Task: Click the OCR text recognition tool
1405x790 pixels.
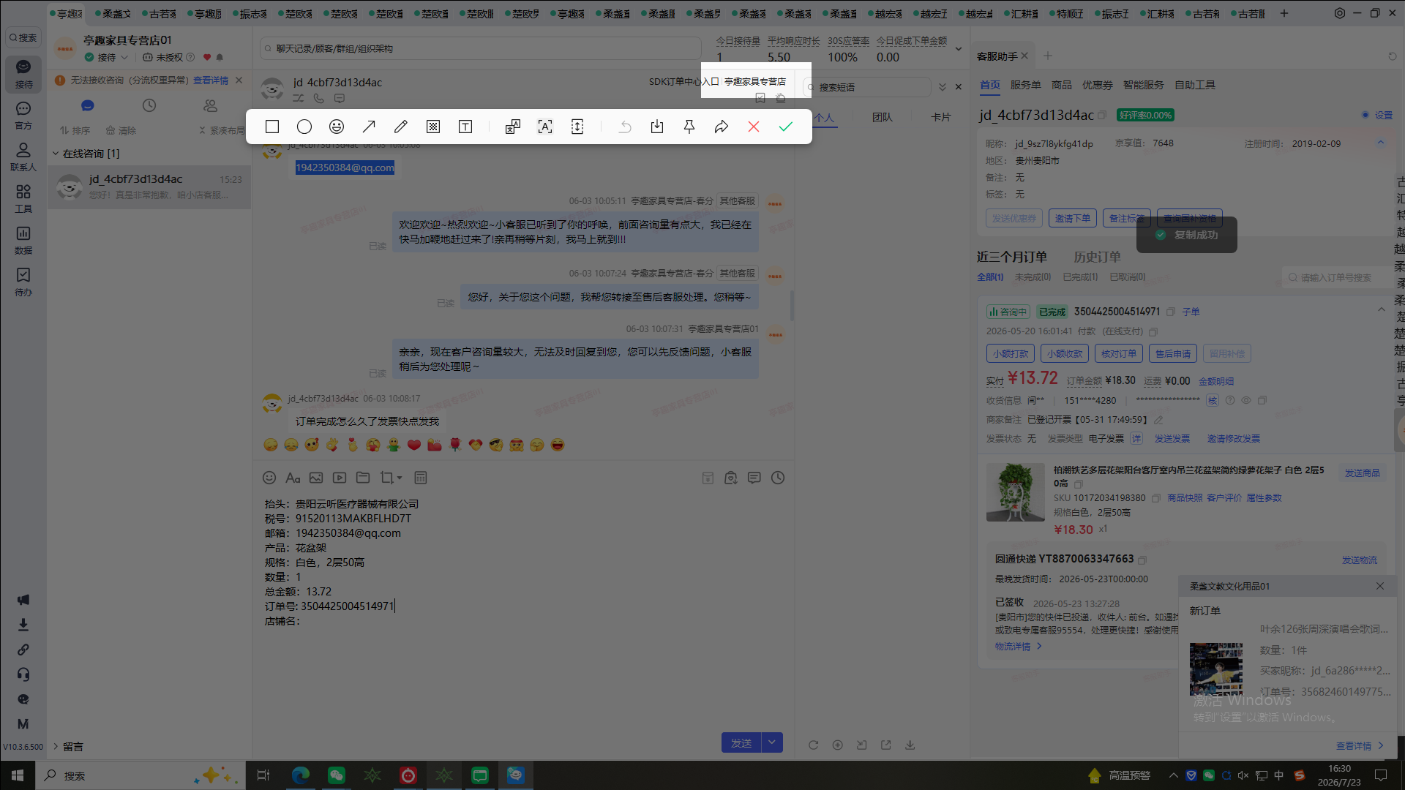Action: click(545, 127)
